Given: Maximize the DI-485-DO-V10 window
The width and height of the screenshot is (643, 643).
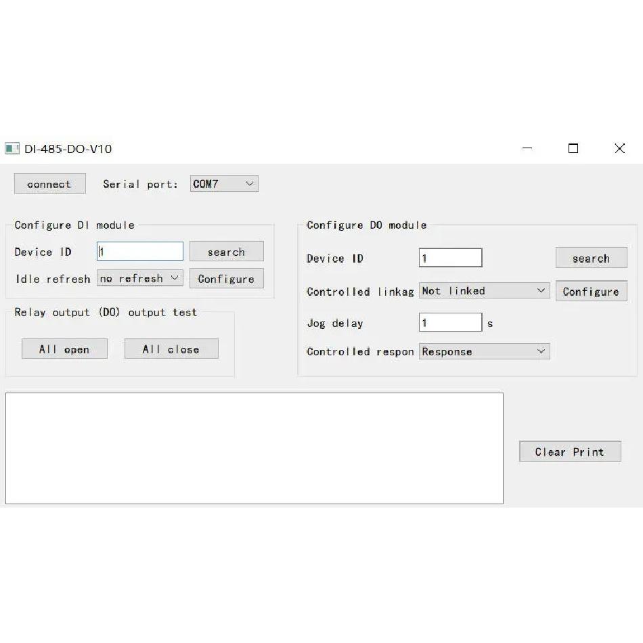Looking at the screenshot, I should click(x=573, y=148).
